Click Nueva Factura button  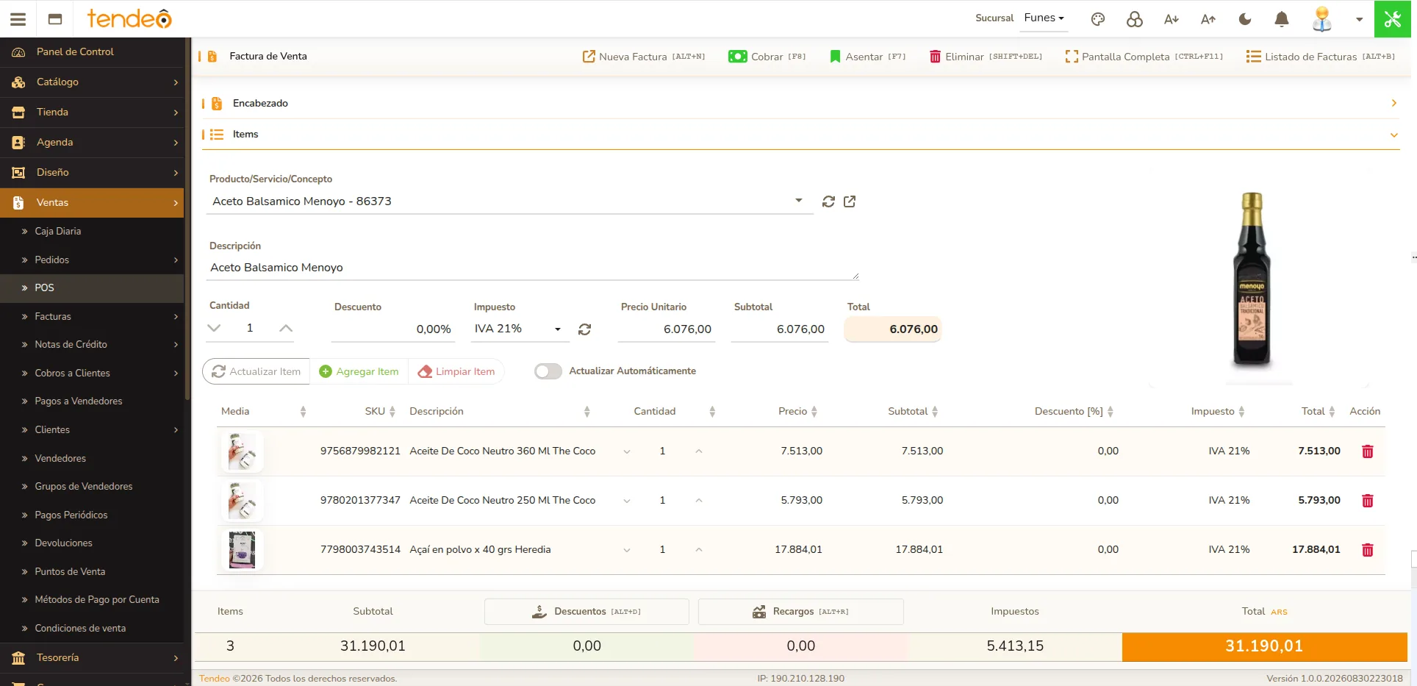pyautogui.click(x=644, y=57)
